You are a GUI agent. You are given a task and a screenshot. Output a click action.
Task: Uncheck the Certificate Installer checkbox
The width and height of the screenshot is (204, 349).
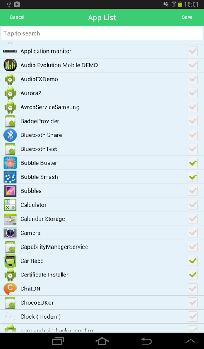pos(193,275)
